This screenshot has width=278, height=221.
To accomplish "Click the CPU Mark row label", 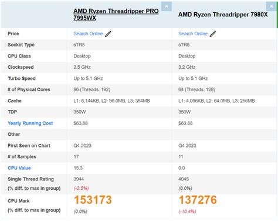I will tap(19, 201).
